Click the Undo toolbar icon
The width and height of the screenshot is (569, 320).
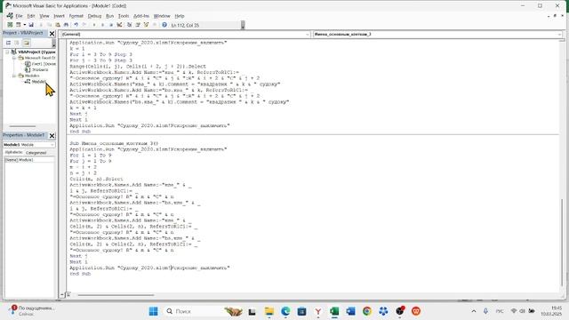[x=76, y=25]
